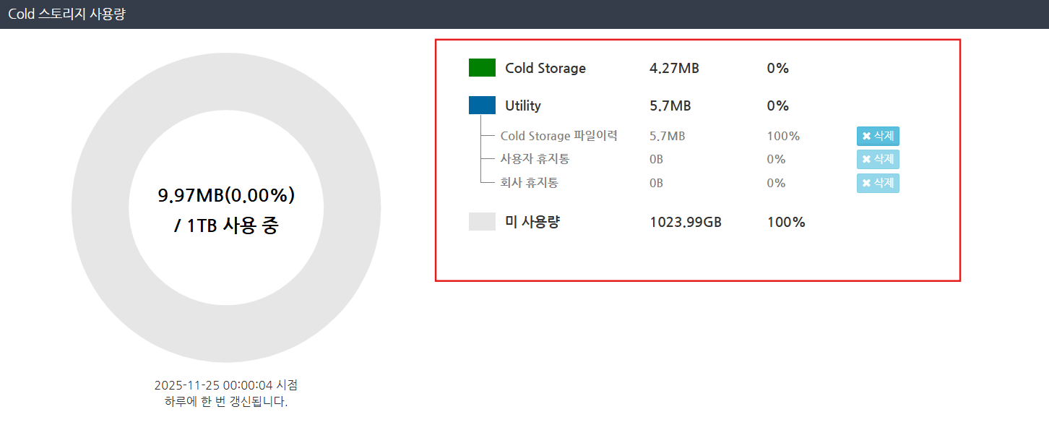Click the gray donut chart ring
1049x438 pixels.
[x=101, y=208]
